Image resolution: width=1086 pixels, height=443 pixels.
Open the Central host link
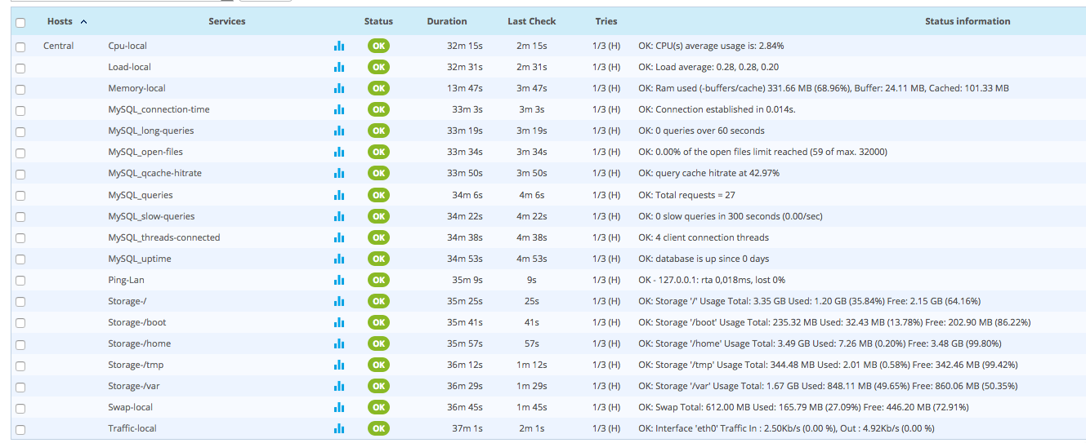[x=59, y=46]
